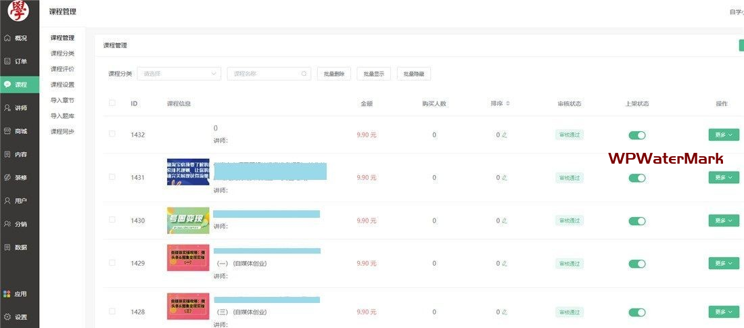Click the 看图变现 course thumbnail
Screen dimensions: 744x328
[188, 220]
